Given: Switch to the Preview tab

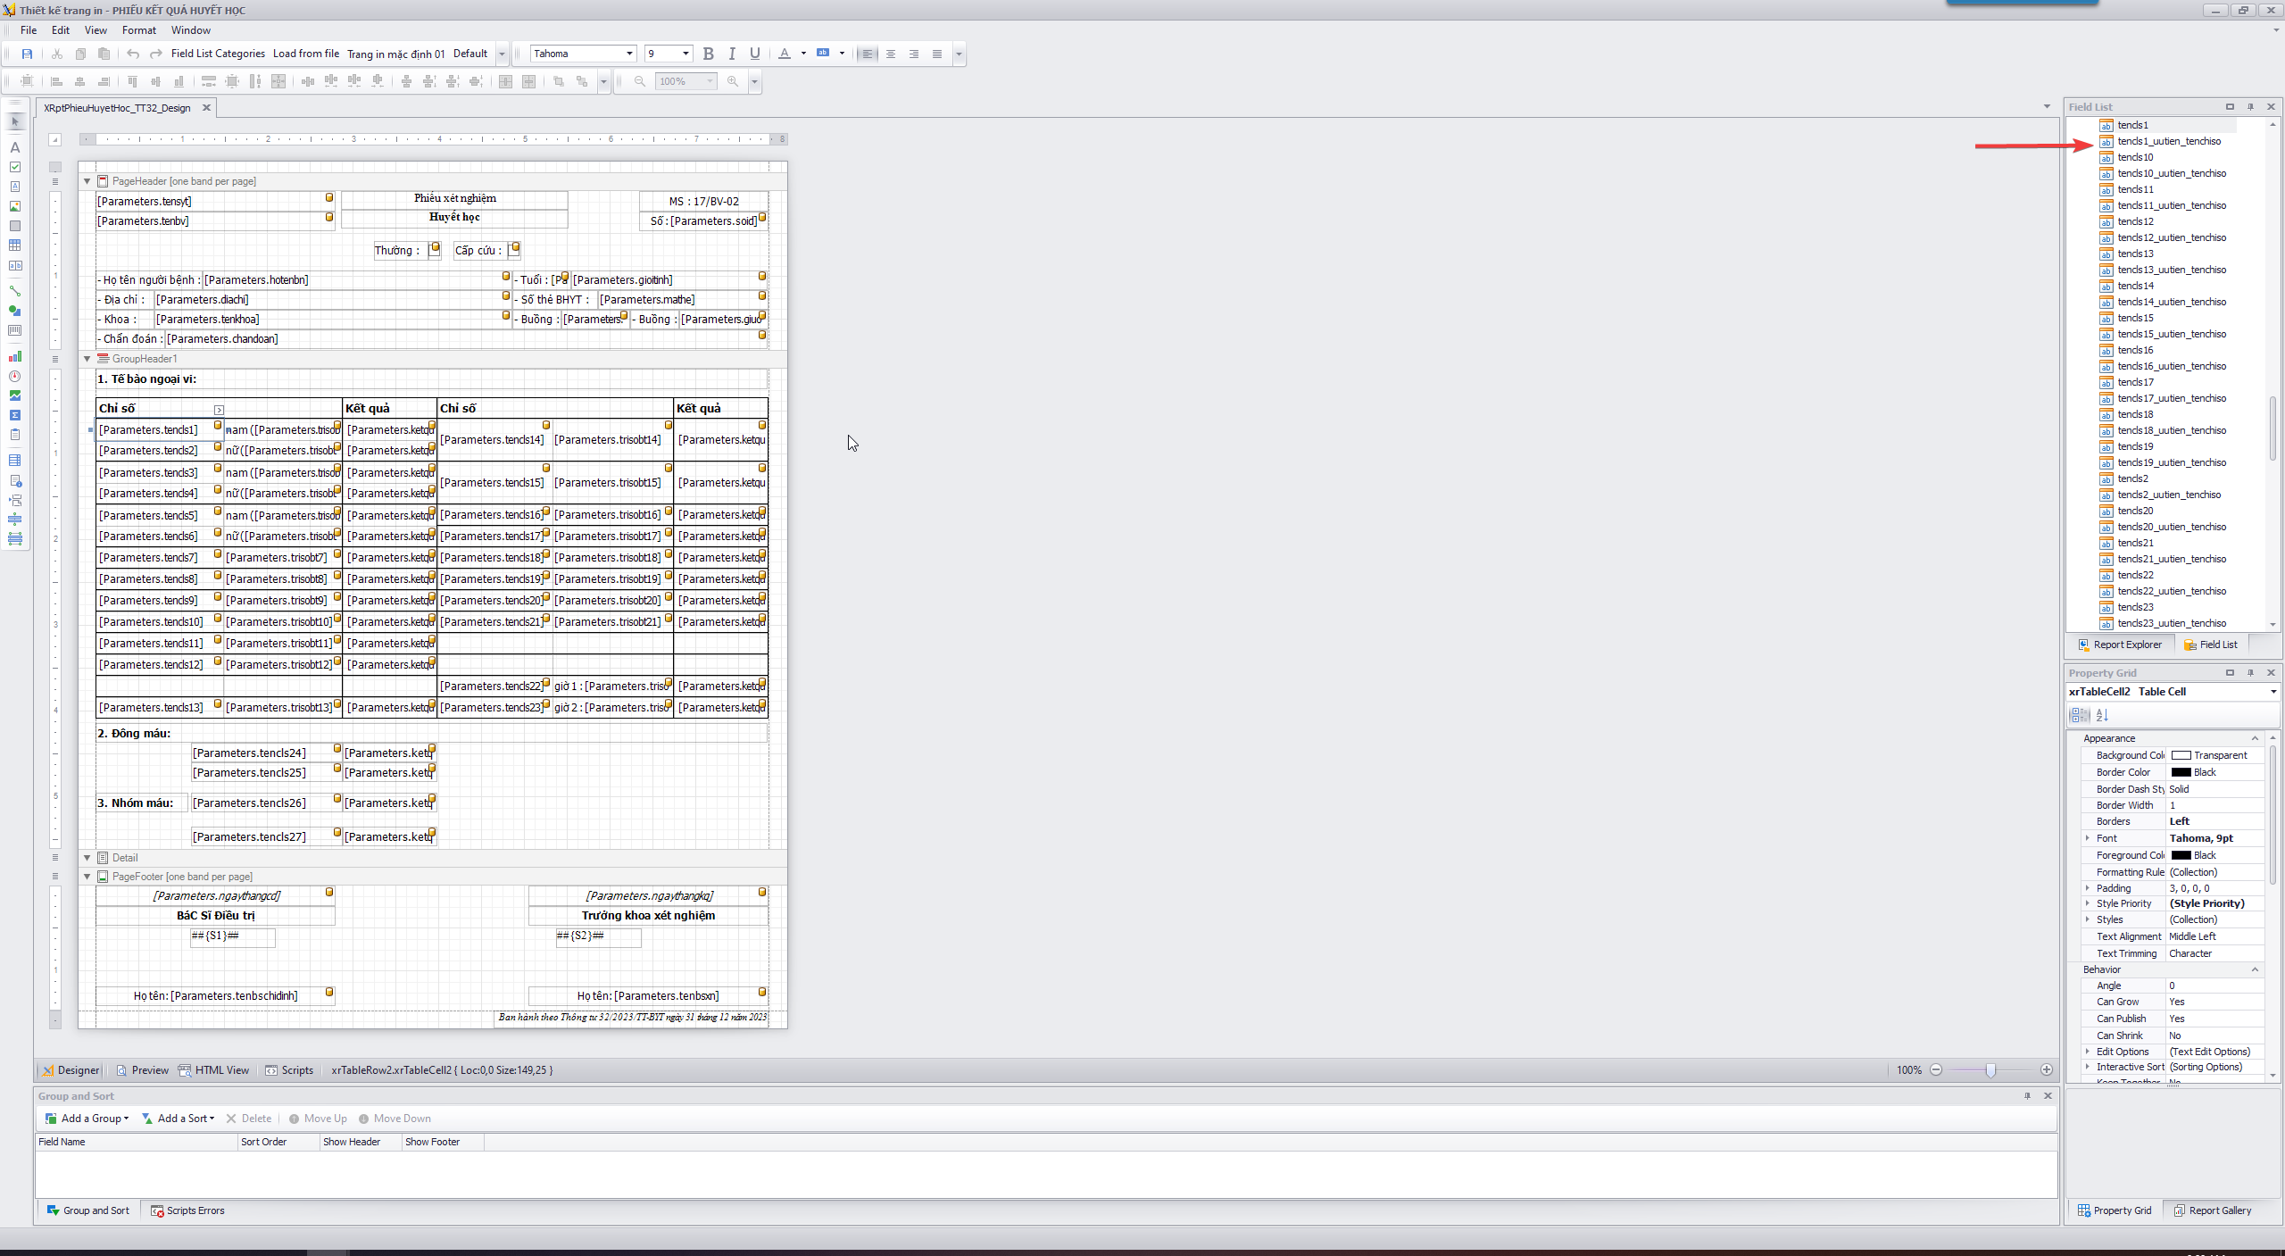Looking at the screenshot, I should [x=143, y=1070].
